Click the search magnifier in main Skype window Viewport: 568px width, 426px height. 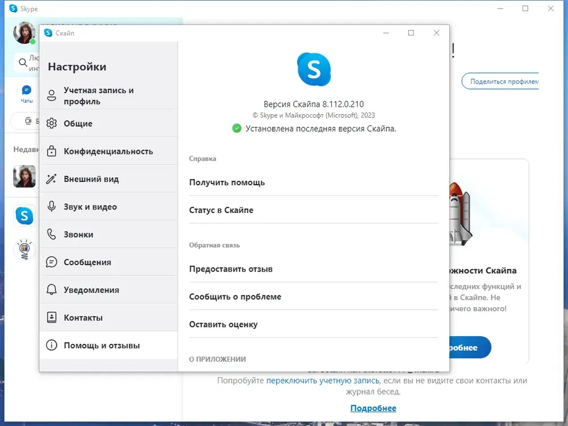tap(23, 62)
